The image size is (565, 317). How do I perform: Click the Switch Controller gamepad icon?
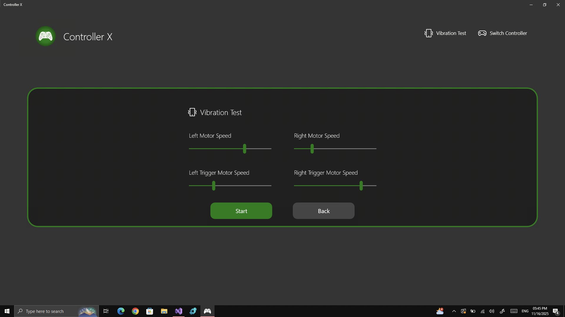coord(482,33)
